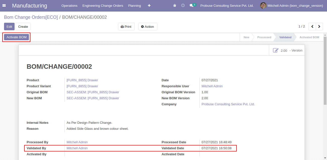Go back to Bom Change Orders[ECO] breadcrumb
Image resolution: width=327 pixels, height=160 pixels.
pos(31,17)
